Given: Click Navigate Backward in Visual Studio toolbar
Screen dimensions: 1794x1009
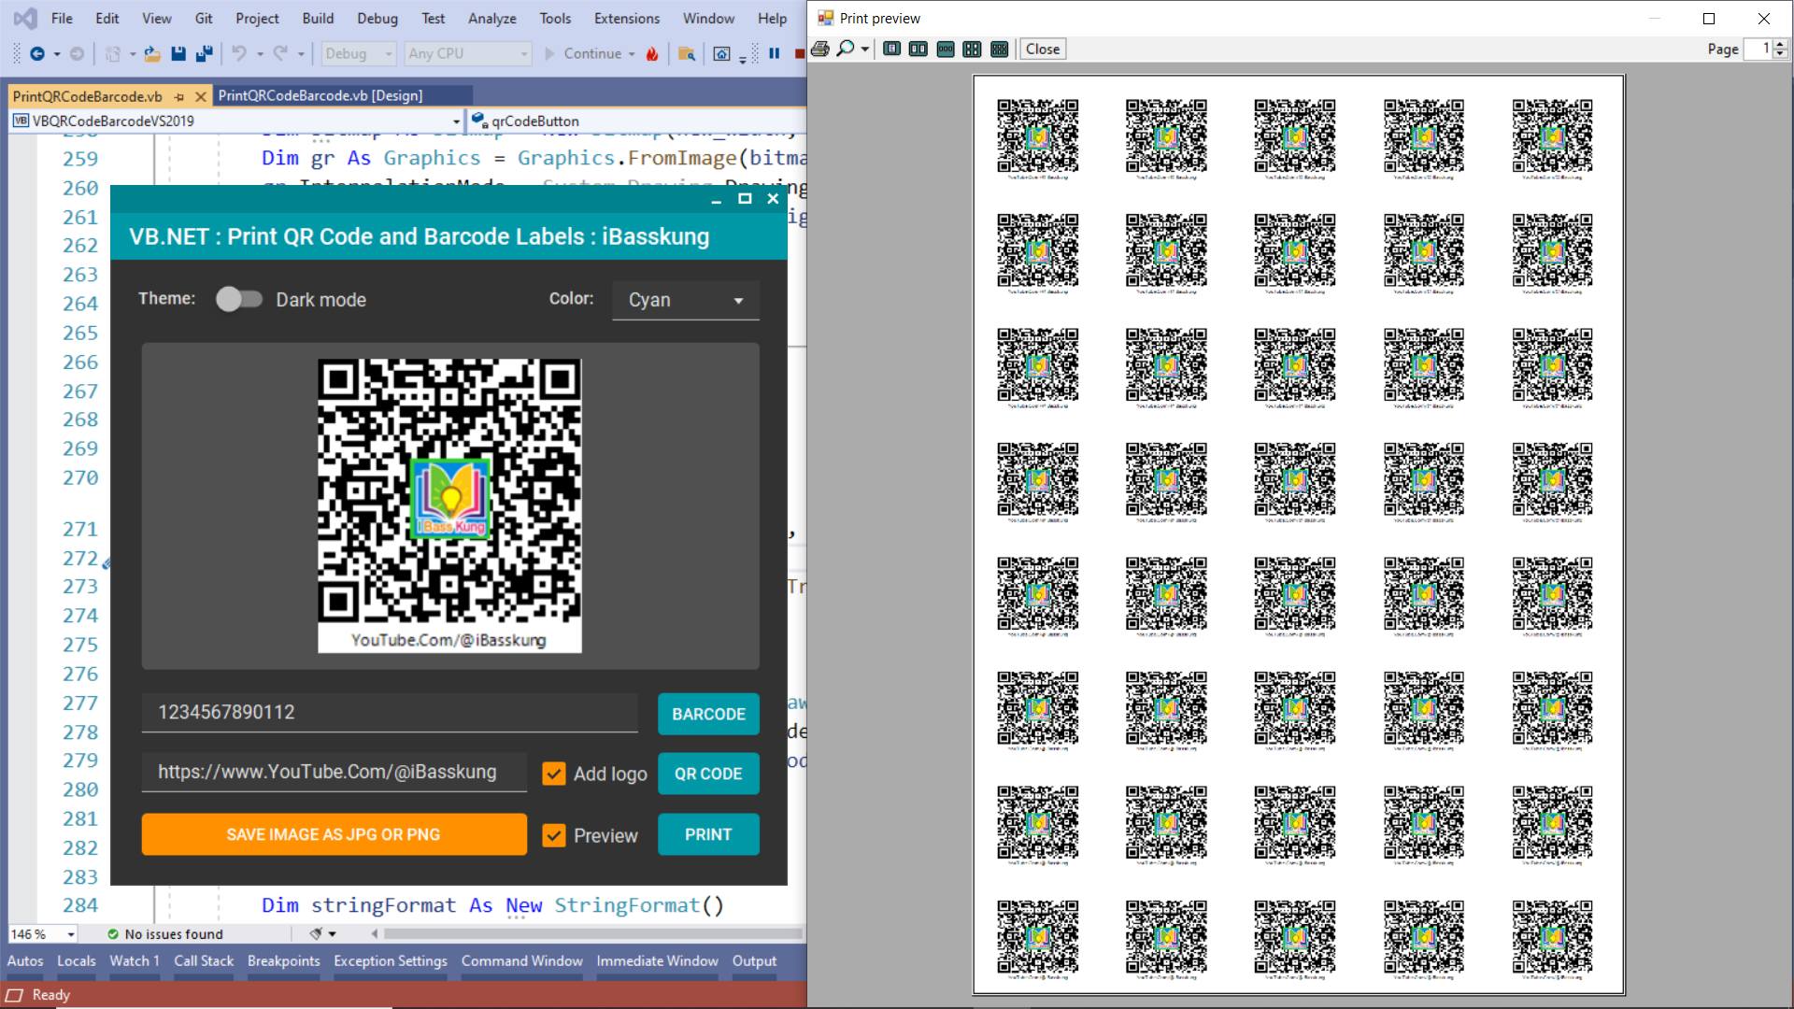Looking at the screenshot, I should pyautogui.click(x=37, y=54).
